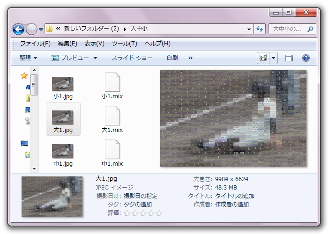Click 作成者の追加 field in details
The height and width of the screenshot is (234, 328).
coord(232,205)
